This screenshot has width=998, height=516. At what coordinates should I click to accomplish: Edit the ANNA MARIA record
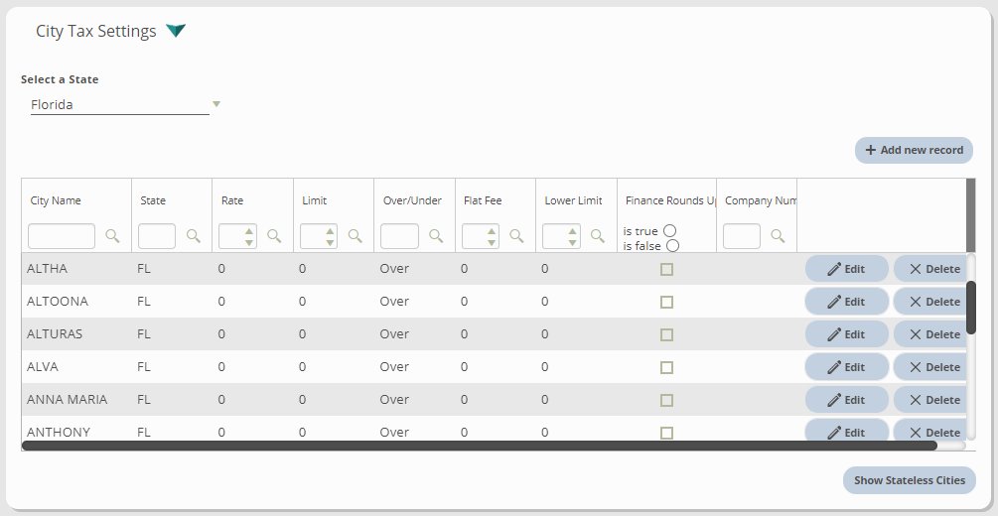pos(846,400)
